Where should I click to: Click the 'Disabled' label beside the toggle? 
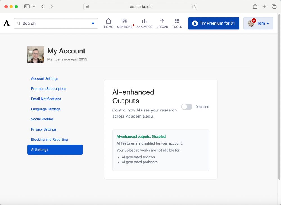click(202, 107)
